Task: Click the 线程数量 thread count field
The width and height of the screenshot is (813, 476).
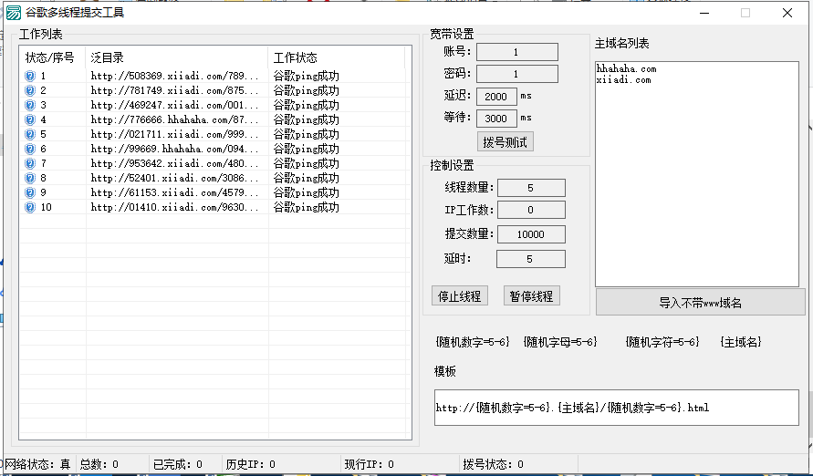Action: [x=531, y=188]
